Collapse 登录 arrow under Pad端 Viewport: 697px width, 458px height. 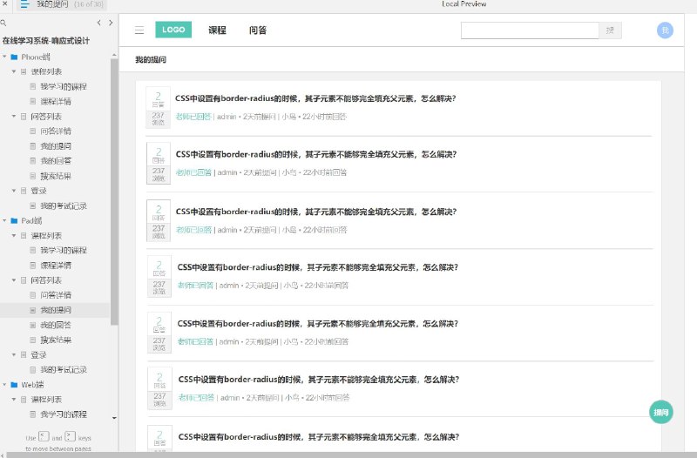[x=14, y=355]
